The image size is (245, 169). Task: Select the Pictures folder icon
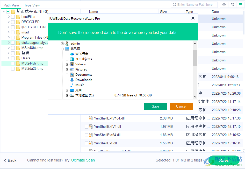pos(72,69)
